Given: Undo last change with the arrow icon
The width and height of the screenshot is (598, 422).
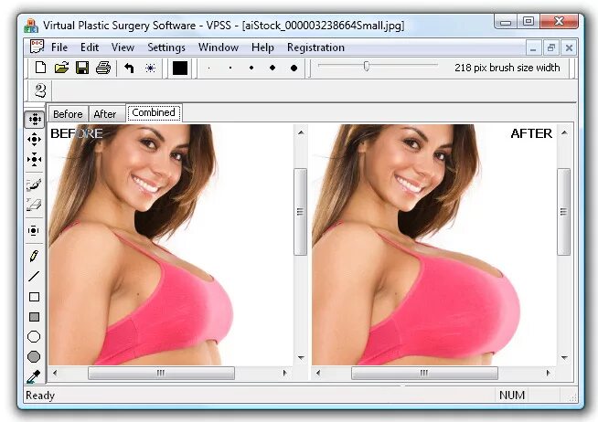Looking at the screenshot, I should pos(129,69).
